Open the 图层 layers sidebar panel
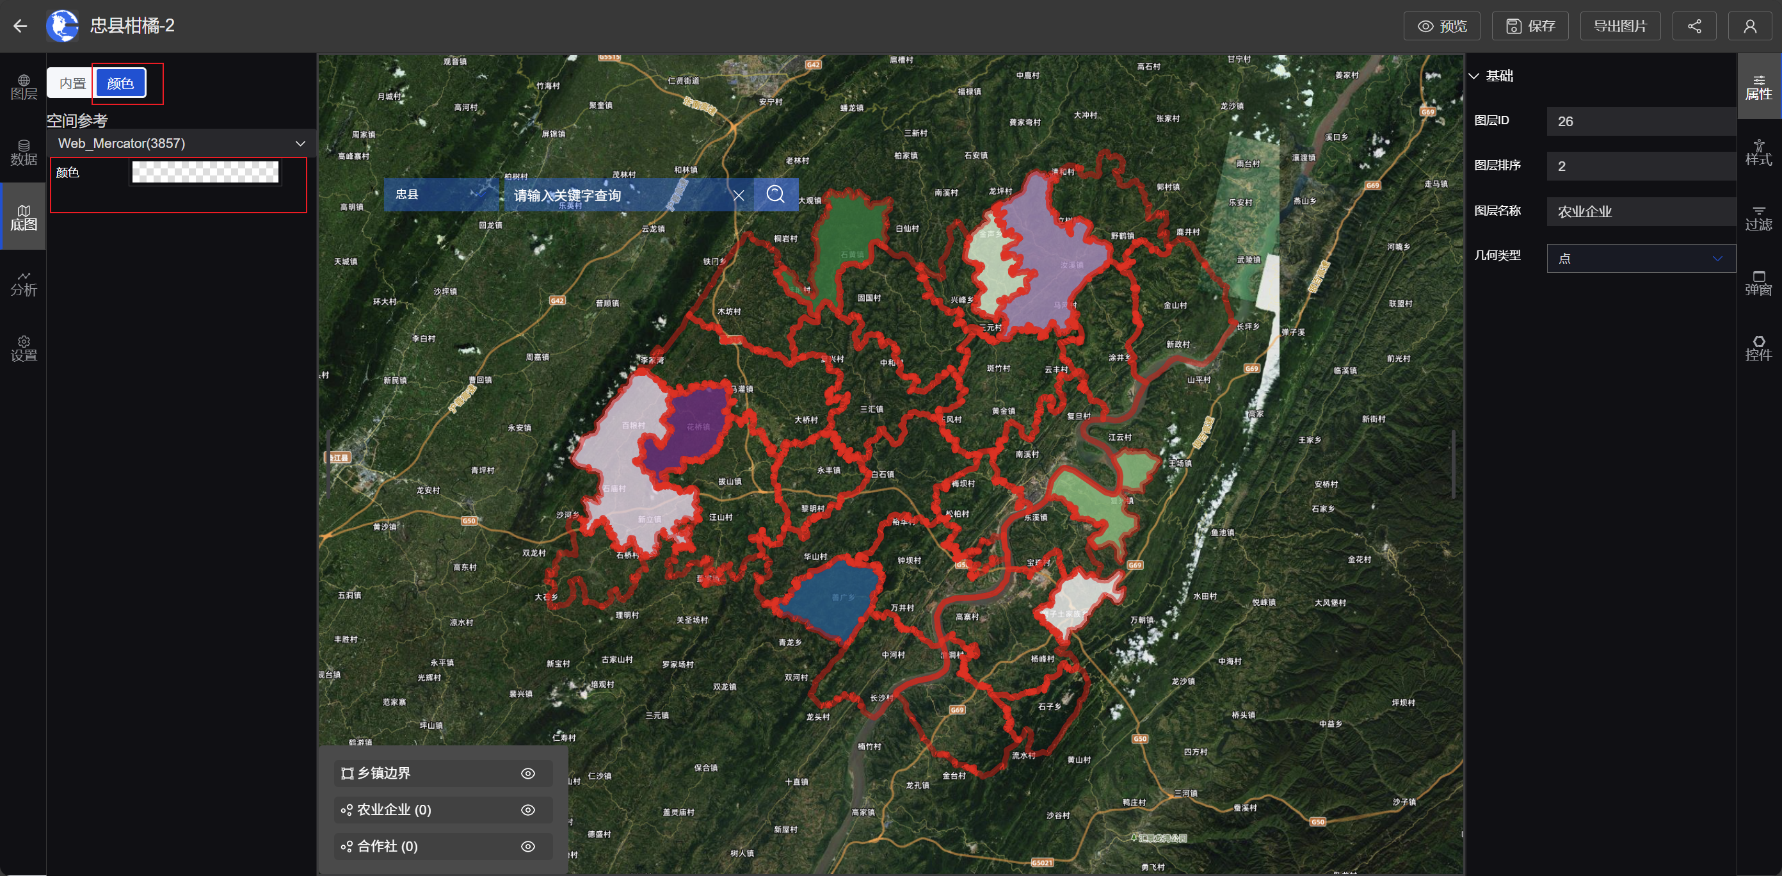Image resolution: width=1782 pixels, height=876 pixels. click(24, 87)
